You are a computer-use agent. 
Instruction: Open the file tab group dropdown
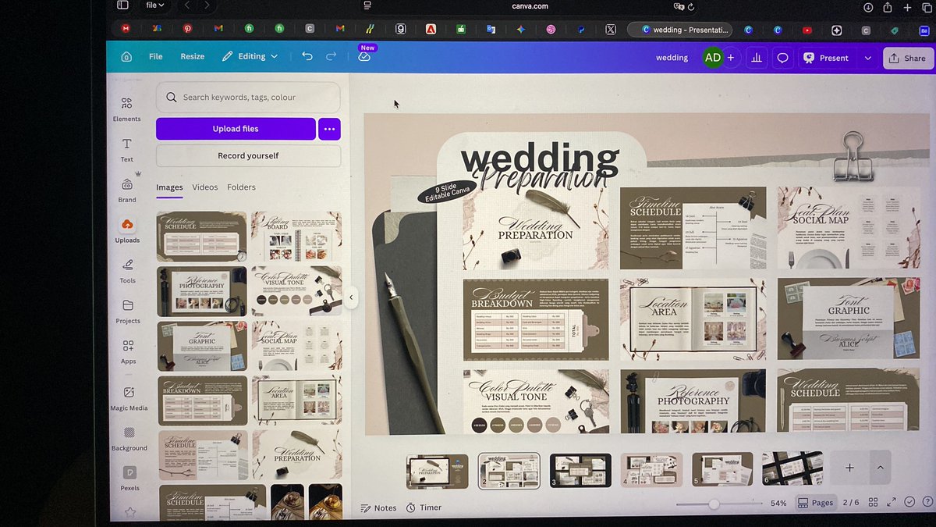tap(155, 5)
